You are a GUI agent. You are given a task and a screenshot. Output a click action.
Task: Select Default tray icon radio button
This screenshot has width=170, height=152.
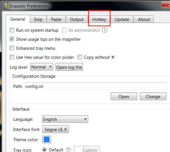[44, 150]
